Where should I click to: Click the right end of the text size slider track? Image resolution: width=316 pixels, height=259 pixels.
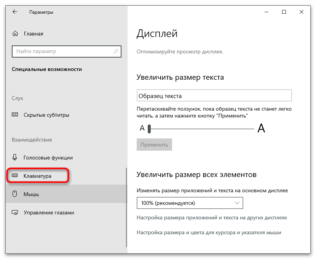(x=253, y=129)
